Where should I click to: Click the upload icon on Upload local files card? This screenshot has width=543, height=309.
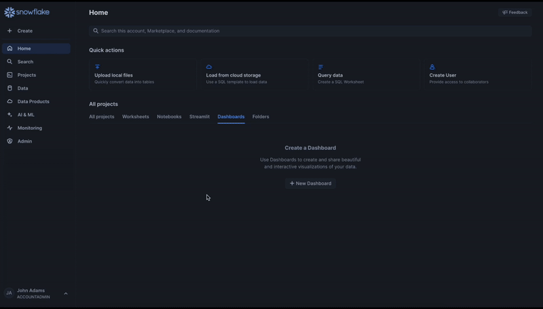pyautogui.click(x=97, y=67)
